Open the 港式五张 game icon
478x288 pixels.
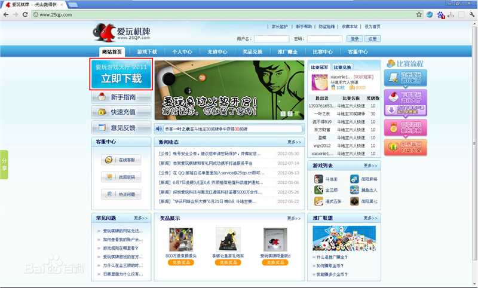point(318,201)
